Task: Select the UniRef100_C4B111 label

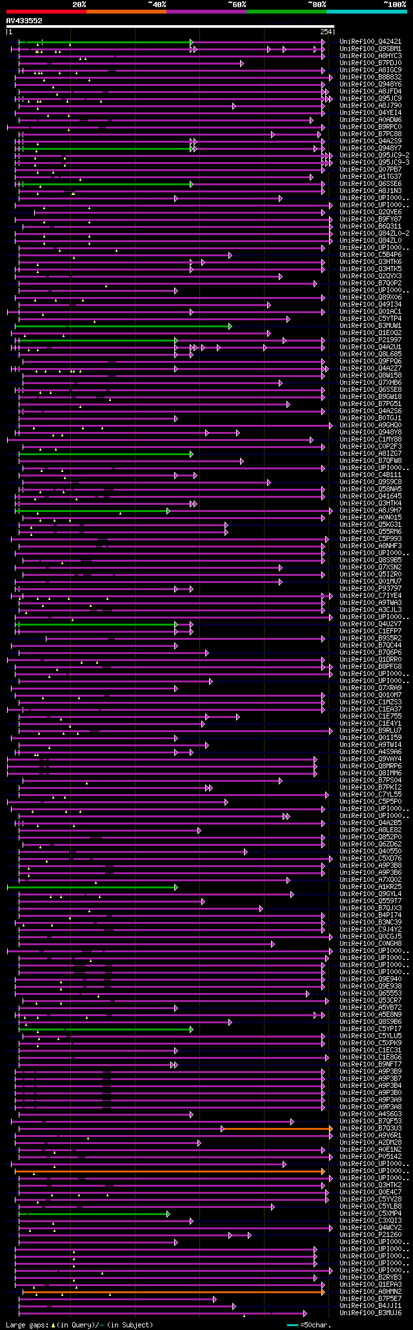Action: (x=370, y=475)
